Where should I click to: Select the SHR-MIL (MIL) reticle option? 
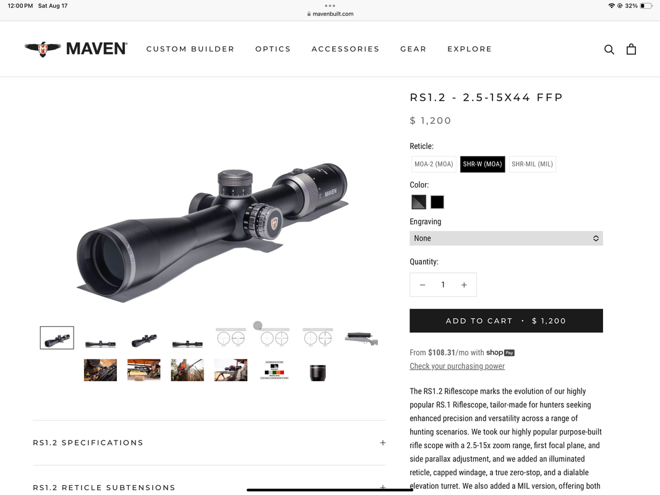tap(532, 164)
